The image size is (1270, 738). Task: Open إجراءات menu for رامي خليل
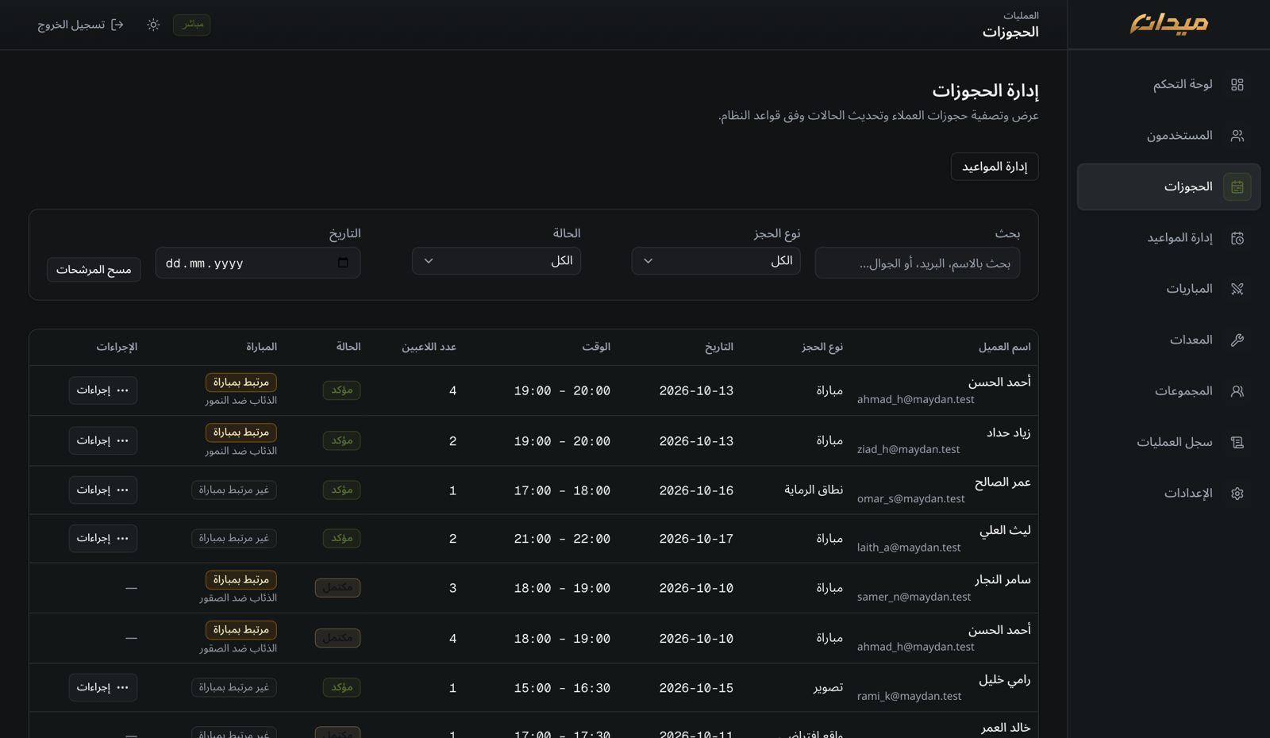103,687
